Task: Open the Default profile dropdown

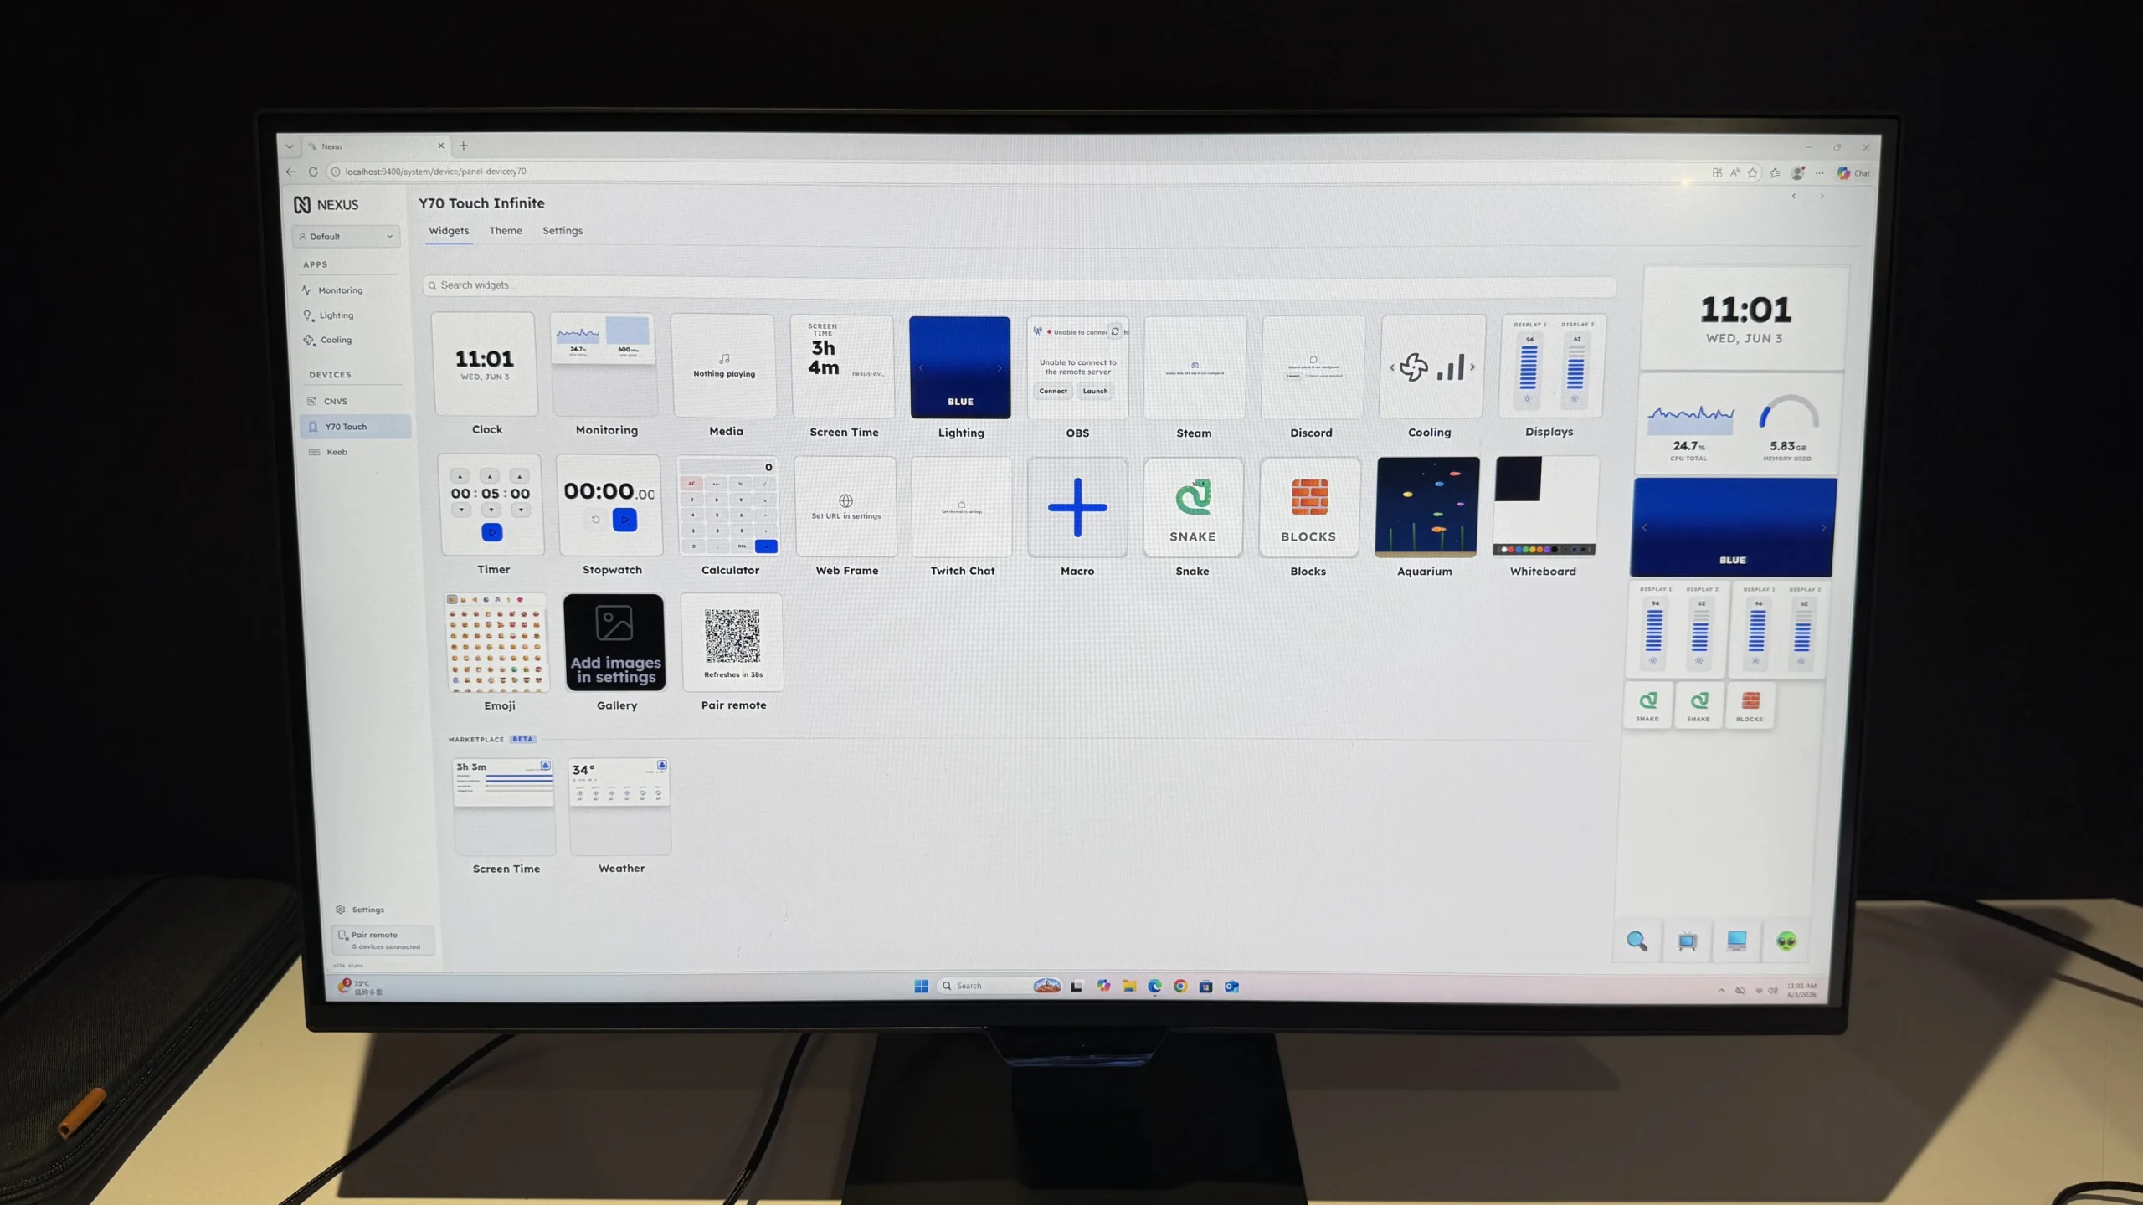Action: point(346,237)
